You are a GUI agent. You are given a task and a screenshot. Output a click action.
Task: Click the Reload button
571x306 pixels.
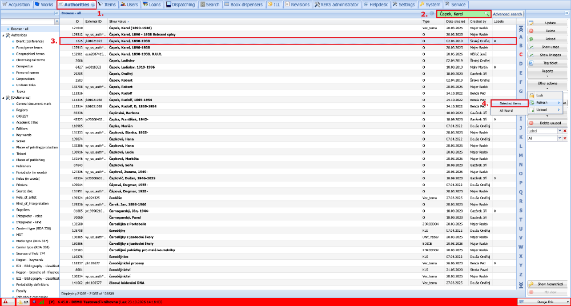[548, 39]
